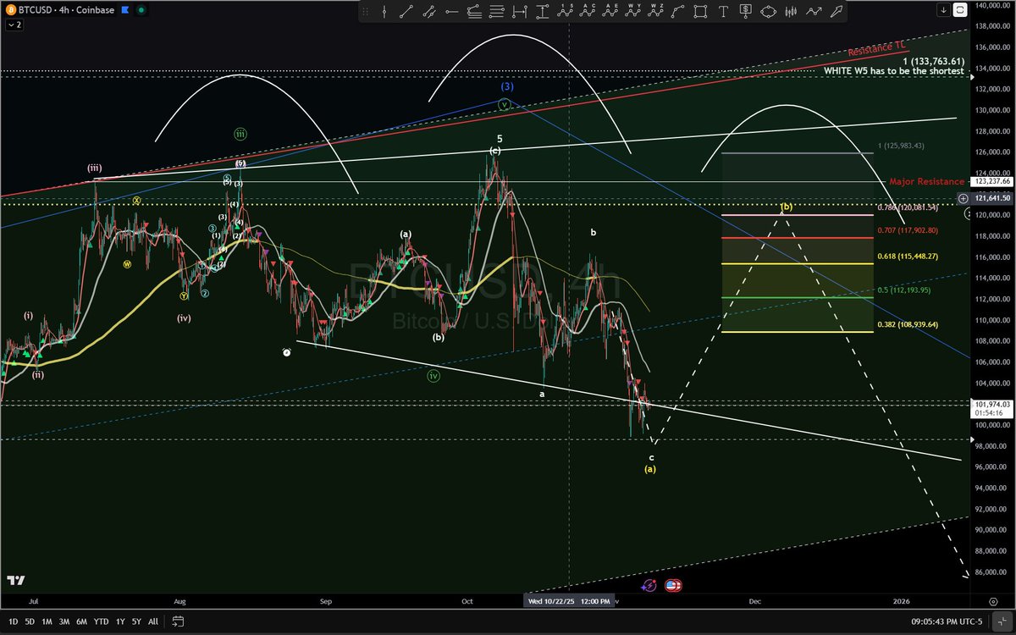1016x635 pixels.
Task: Select the Fib retracement lines tool
Action: (496, 12)
